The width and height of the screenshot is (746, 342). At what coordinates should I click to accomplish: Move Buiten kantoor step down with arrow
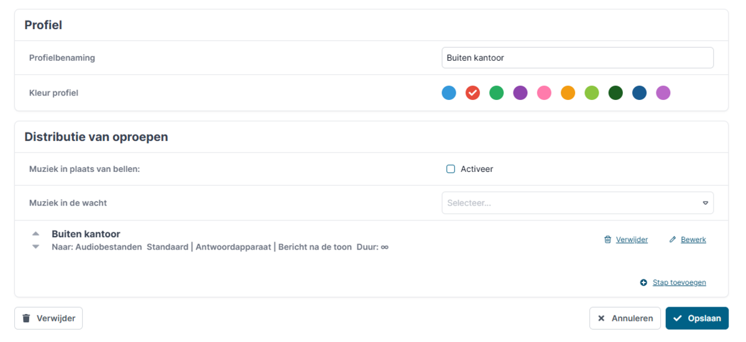click(x=35, y=246)
